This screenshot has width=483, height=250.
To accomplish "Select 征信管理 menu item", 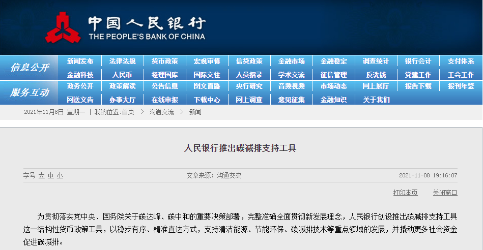I will pos(333,75).
